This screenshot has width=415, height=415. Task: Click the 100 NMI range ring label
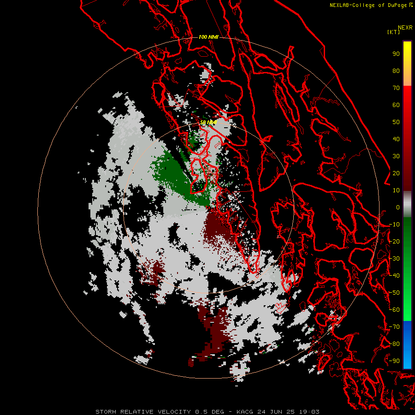[x=208, y=37]
